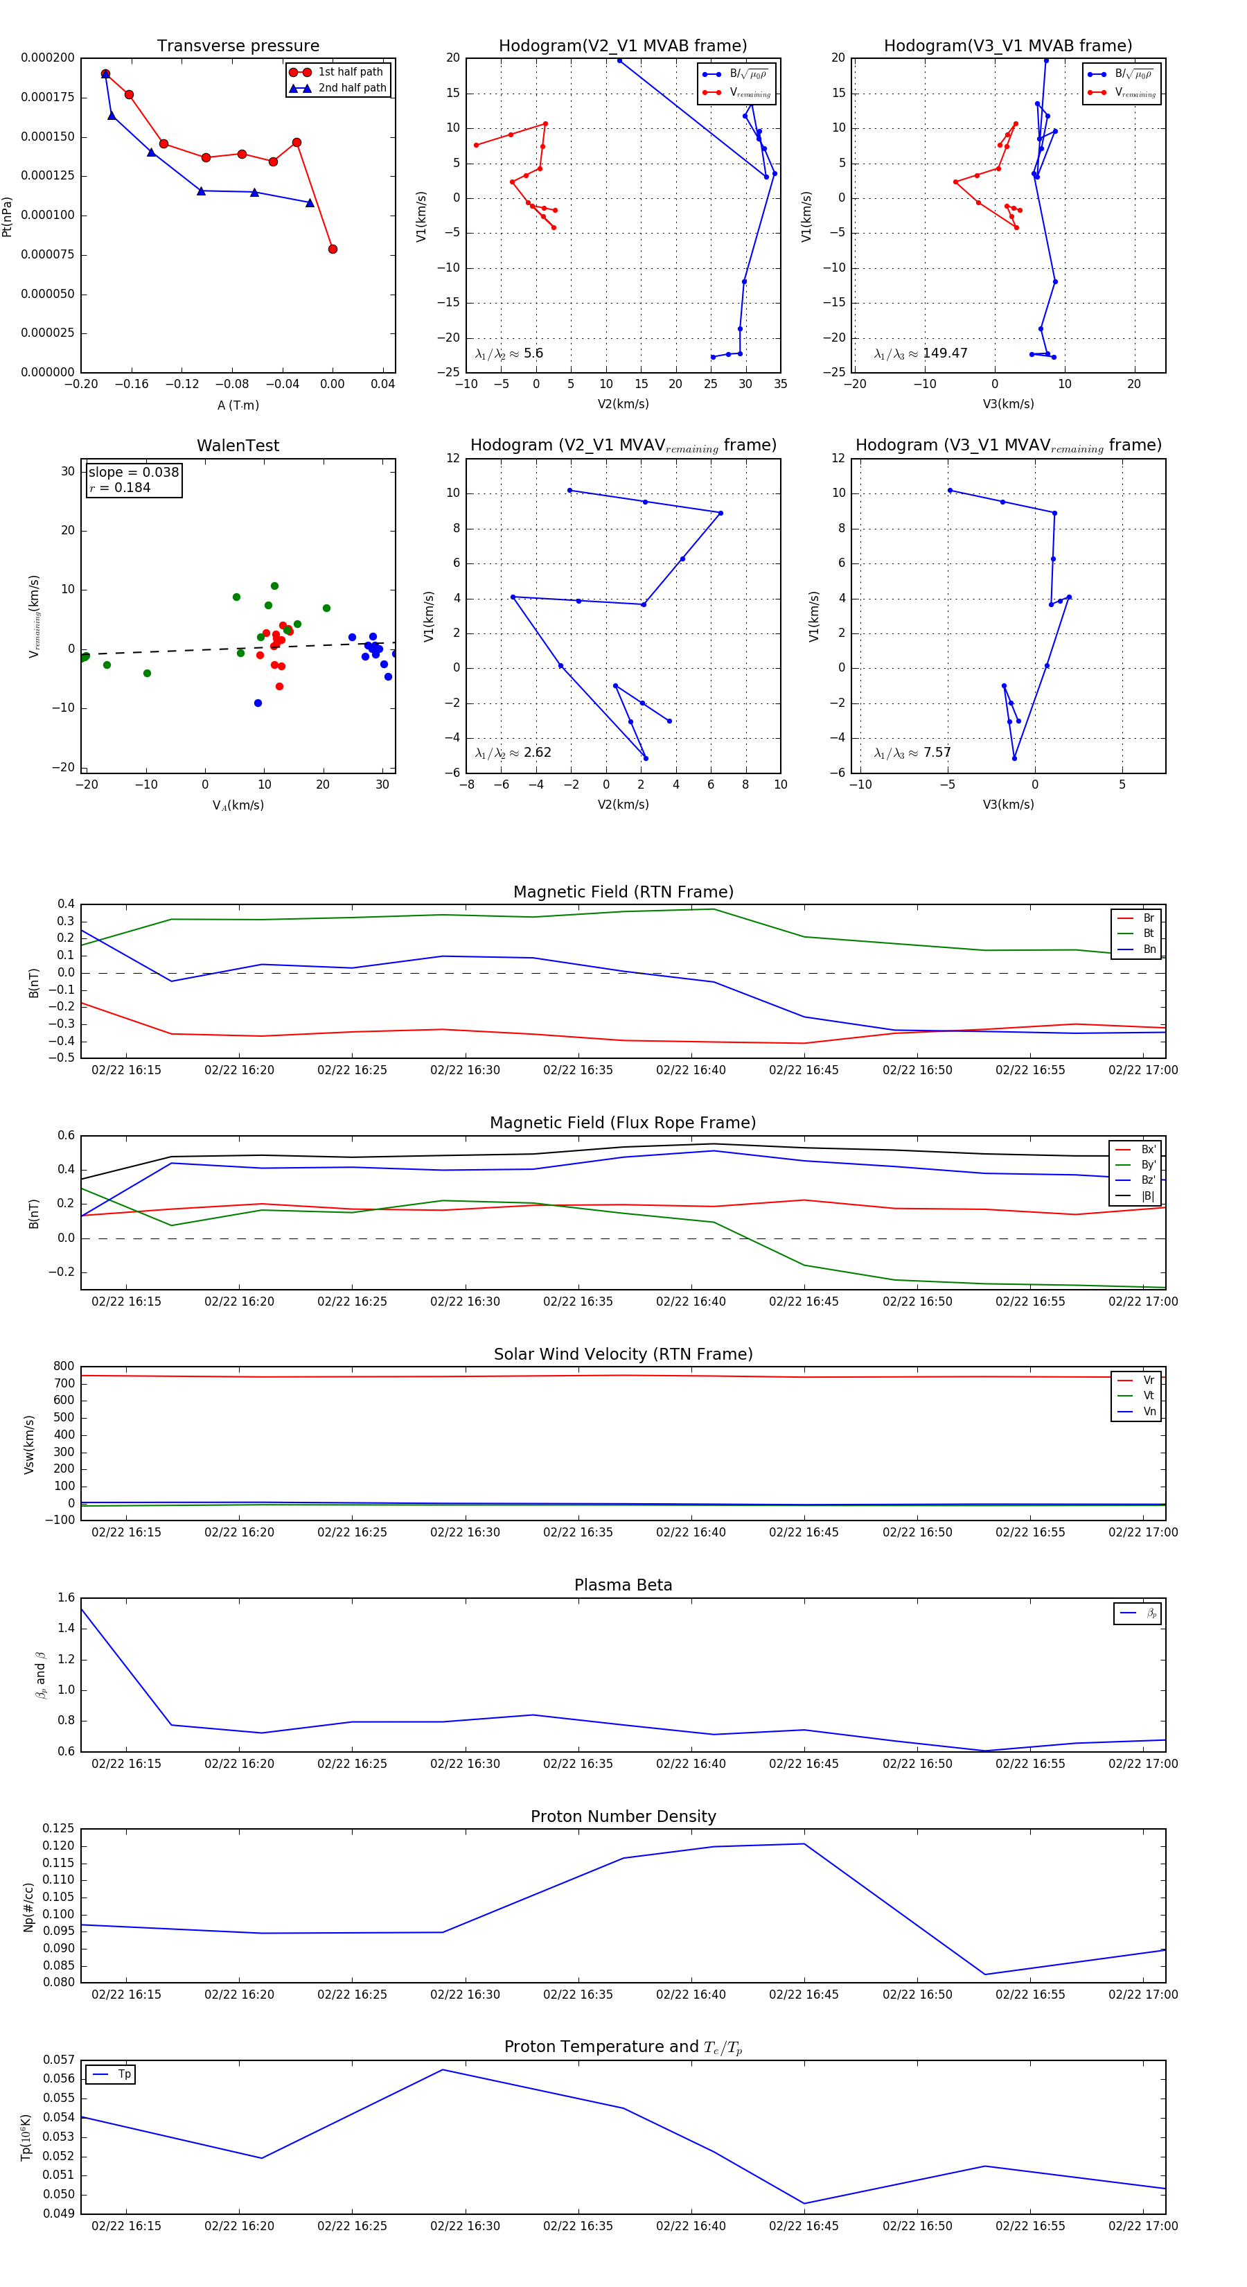
Task: Click 'Proton Temperature and Te/Tp' title
Action: click(623, 2047)
